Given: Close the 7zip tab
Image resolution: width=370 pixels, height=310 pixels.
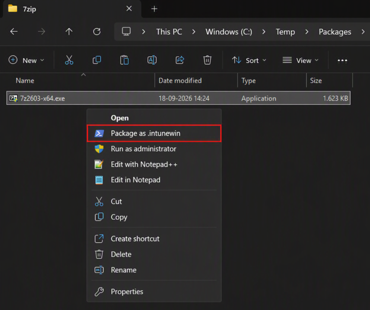Looking at the screenshot, I should coord(129,9).
